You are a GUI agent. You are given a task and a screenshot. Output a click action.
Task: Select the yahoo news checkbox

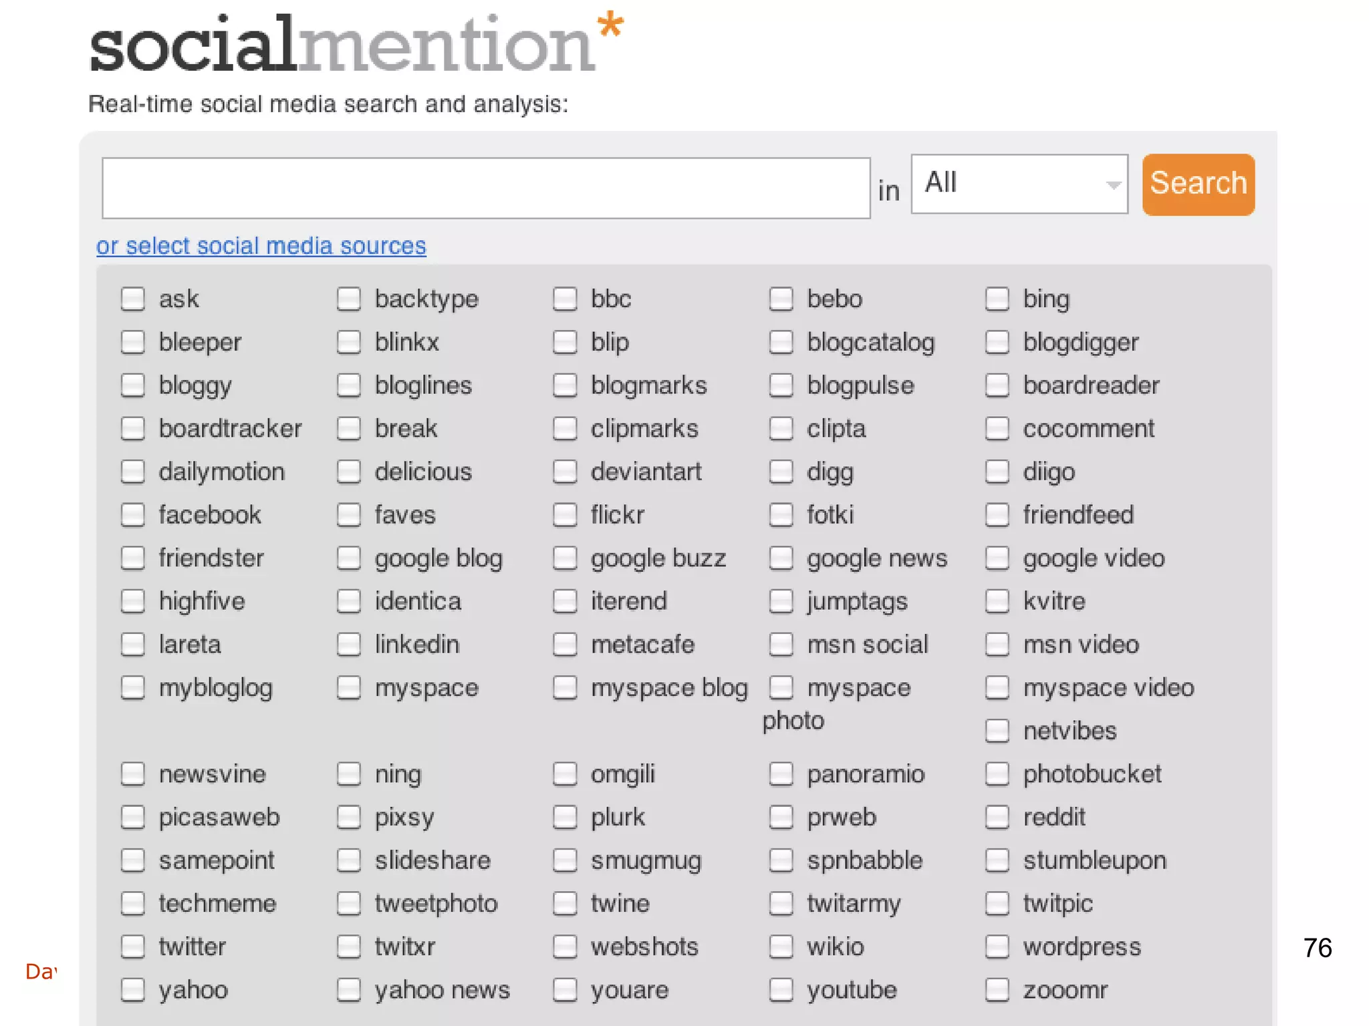coord(348,990)
